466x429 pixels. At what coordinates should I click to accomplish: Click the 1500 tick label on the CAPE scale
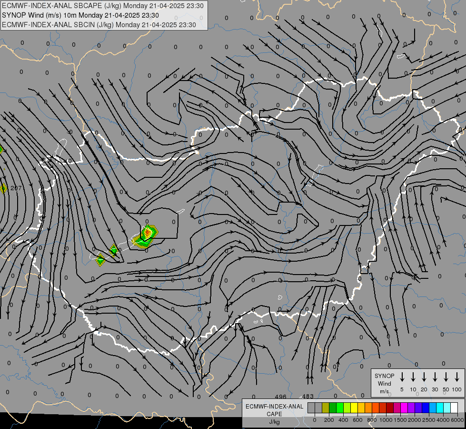pyautogui.click(x=400, y=420)
